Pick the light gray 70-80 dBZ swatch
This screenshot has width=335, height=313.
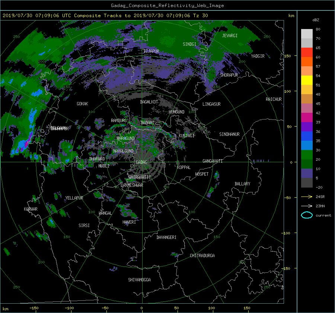(x=307, y=34)
